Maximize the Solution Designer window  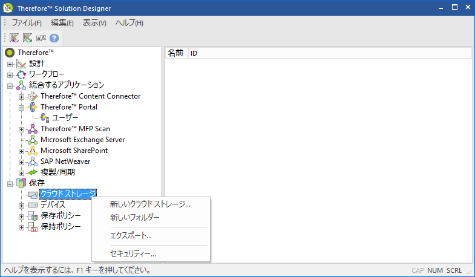454,8
